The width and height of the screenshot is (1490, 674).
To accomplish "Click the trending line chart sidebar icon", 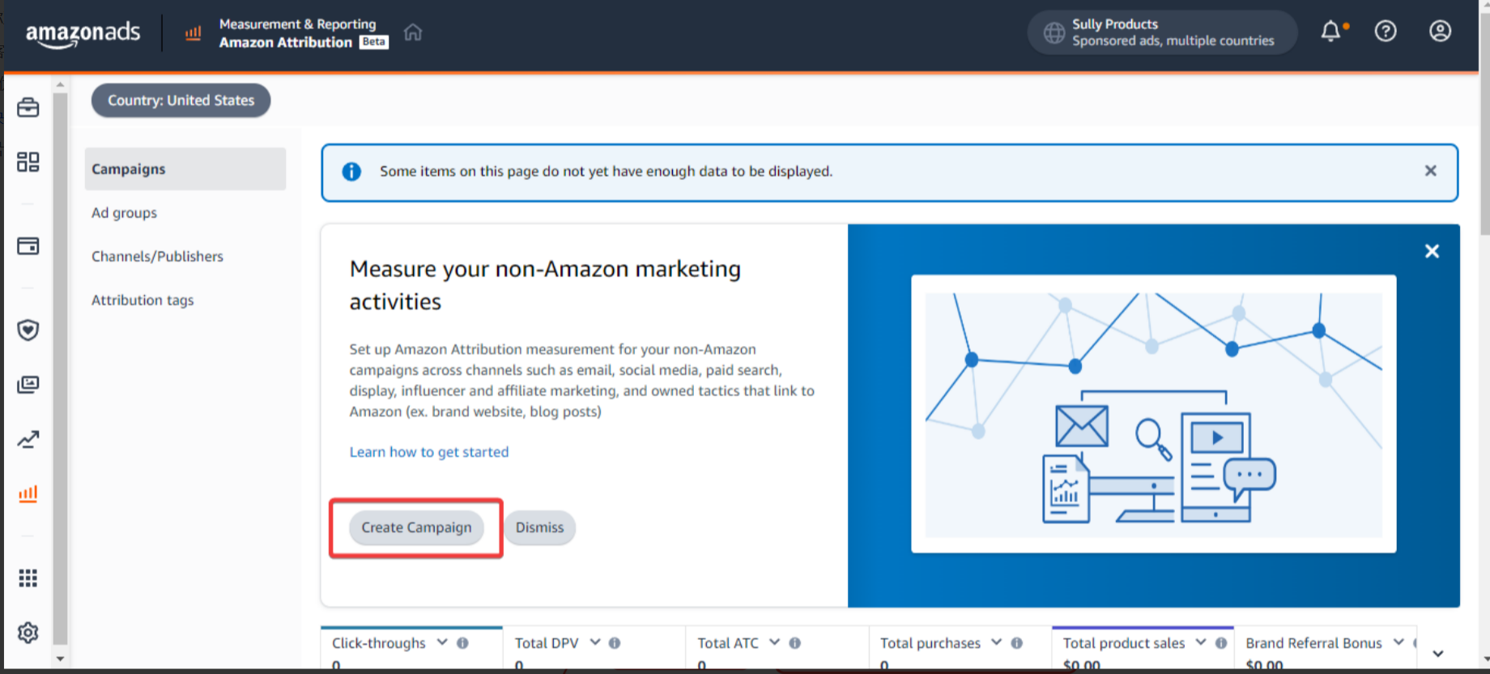I will click(28, 439).
